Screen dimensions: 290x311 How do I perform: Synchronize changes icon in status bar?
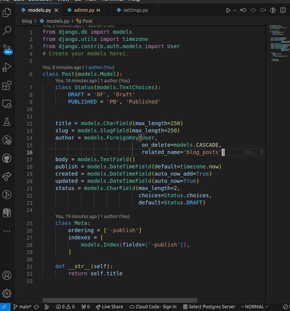[x=36, y=307]
